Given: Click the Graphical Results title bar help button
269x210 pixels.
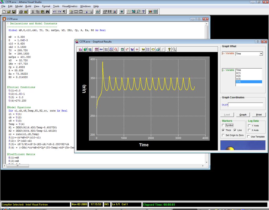Looking at the screenshot, I should coord(258,42).
